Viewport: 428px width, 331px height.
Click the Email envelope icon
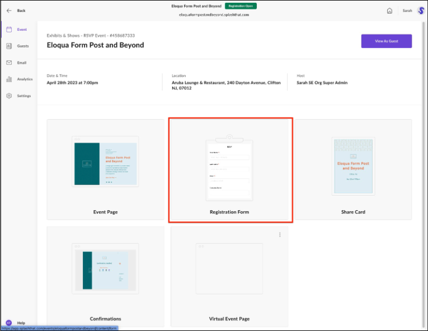click(9, 63)
